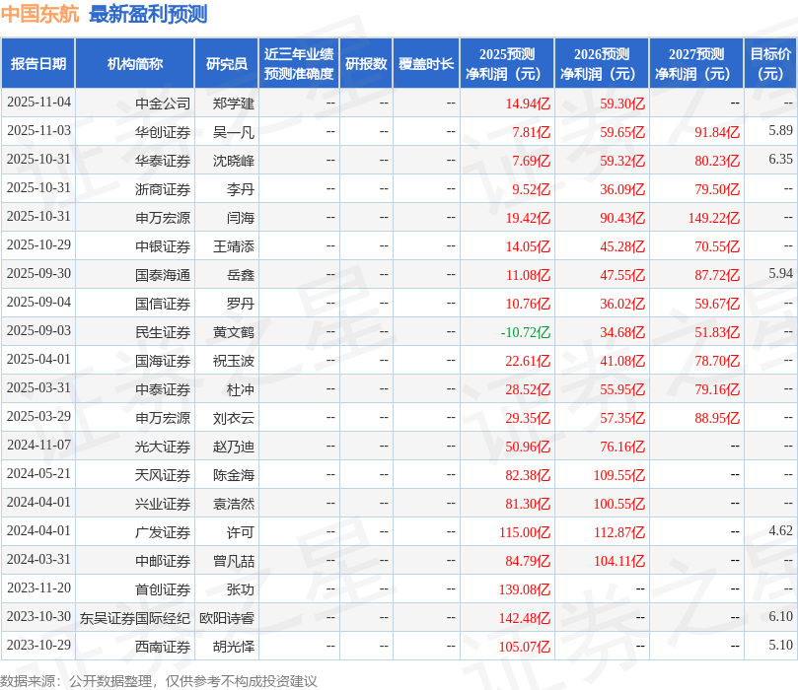
Task: Click the 149.22亿 forecast value
Action: [714, 218]
